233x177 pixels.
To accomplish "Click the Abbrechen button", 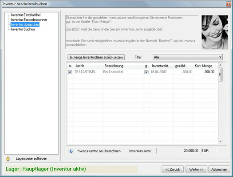I will 219,169.
